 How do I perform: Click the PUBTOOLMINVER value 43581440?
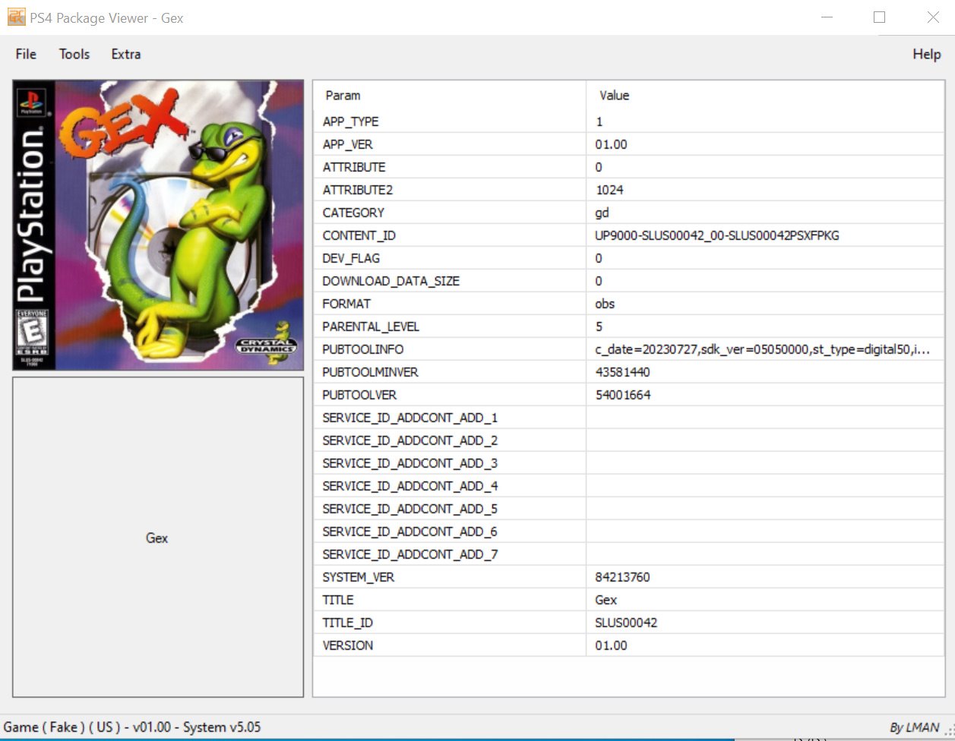tap(623, 372)
